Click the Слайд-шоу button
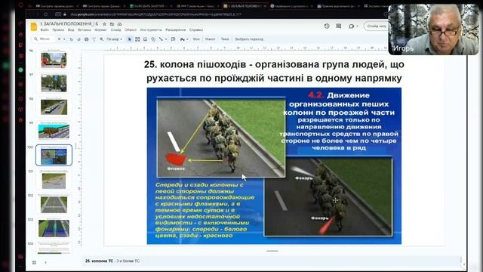This screenshot has width=483, height=272. (377, 26)
